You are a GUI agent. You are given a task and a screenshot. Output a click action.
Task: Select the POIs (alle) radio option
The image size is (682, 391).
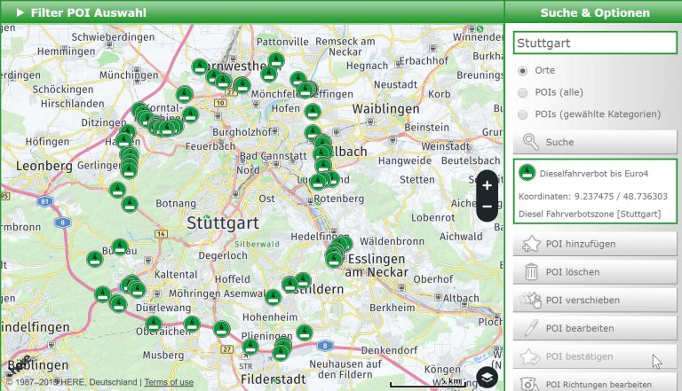pos(523,92)
